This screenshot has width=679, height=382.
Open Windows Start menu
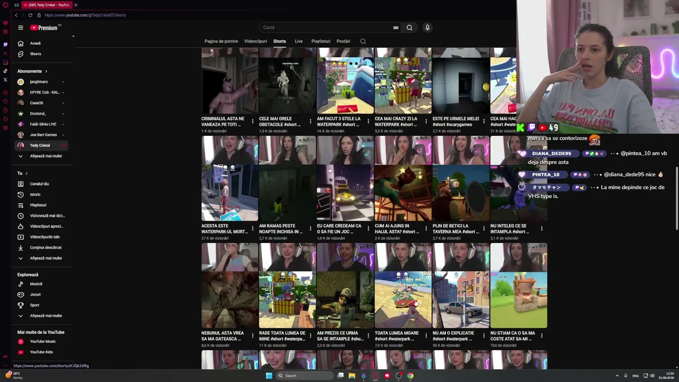[269, 376]
